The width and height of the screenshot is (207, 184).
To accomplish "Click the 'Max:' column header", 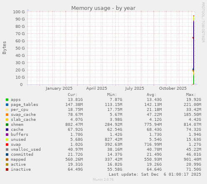I will [191, 95].
